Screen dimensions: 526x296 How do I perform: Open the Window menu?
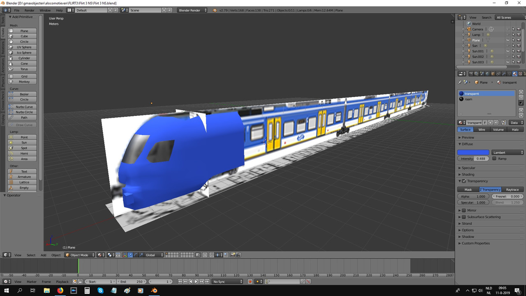(x=45, y=10)
